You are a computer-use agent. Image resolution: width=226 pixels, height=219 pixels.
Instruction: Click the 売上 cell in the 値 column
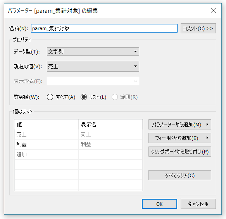[x=47, y=134]
